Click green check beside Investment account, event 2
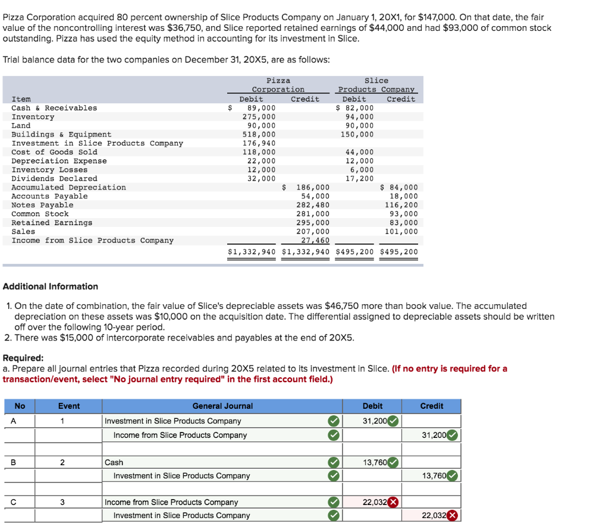 tap(334, 476)
